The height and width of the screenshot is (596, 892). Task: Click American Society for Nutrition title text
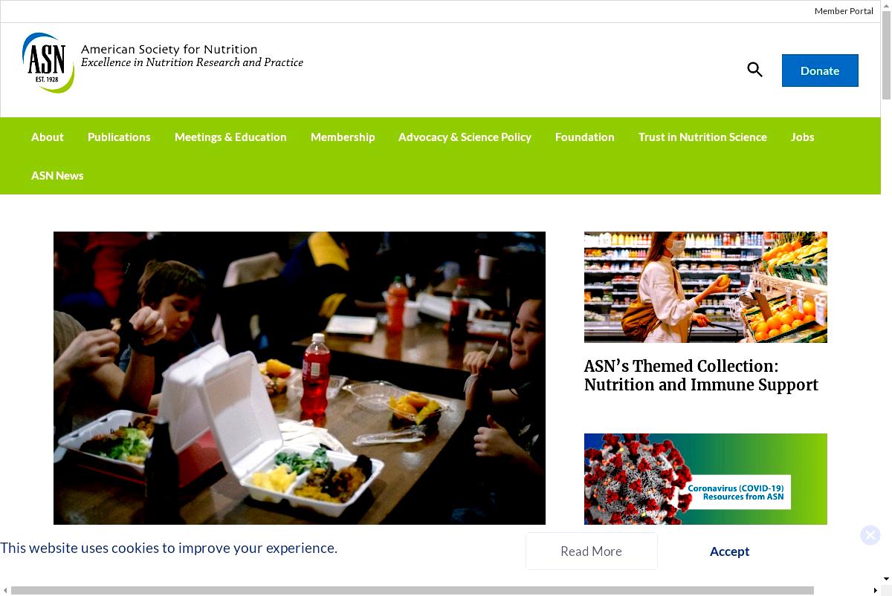pyautogui.click(x=169, y=49)
